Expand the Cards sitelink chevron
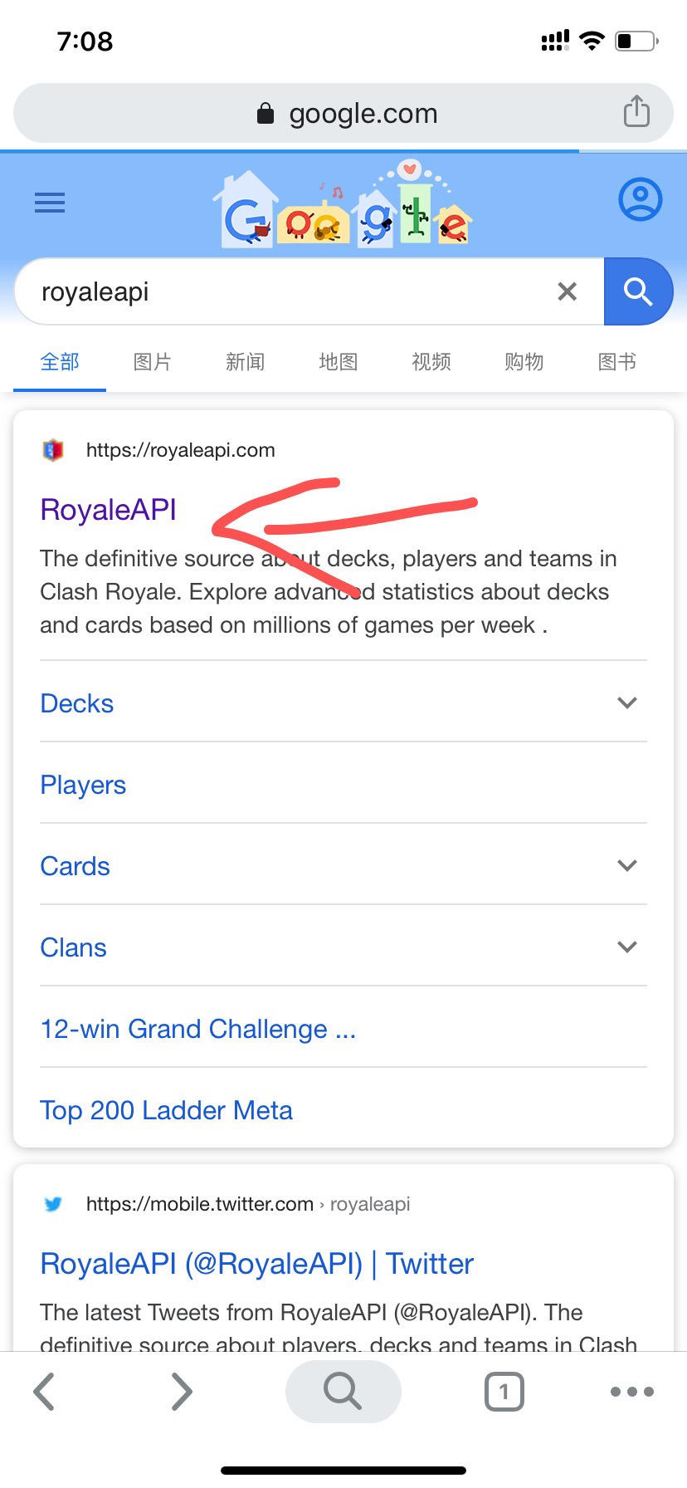 627,865
